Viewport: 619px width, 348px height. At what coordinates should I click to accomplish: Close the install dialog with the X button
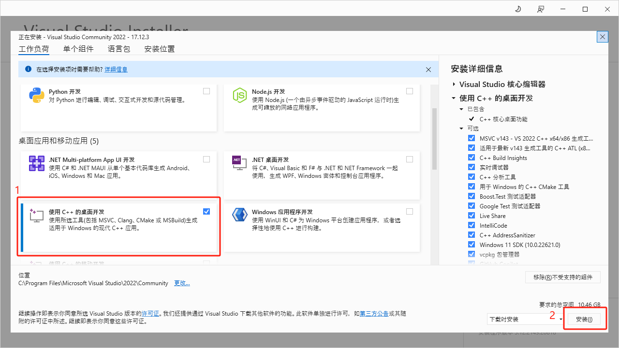pos(603,37)
